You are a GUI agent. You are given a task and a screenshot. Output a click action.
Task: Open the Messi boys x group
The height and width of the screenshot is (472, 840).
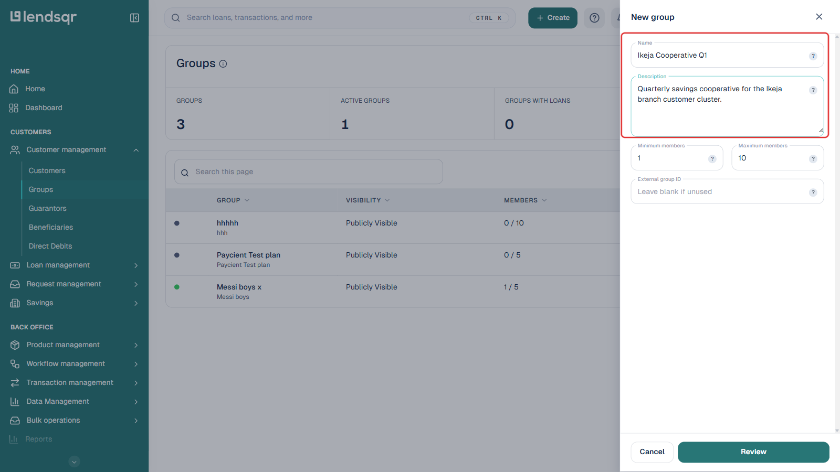pyautogui.click(x=393, y=292)
